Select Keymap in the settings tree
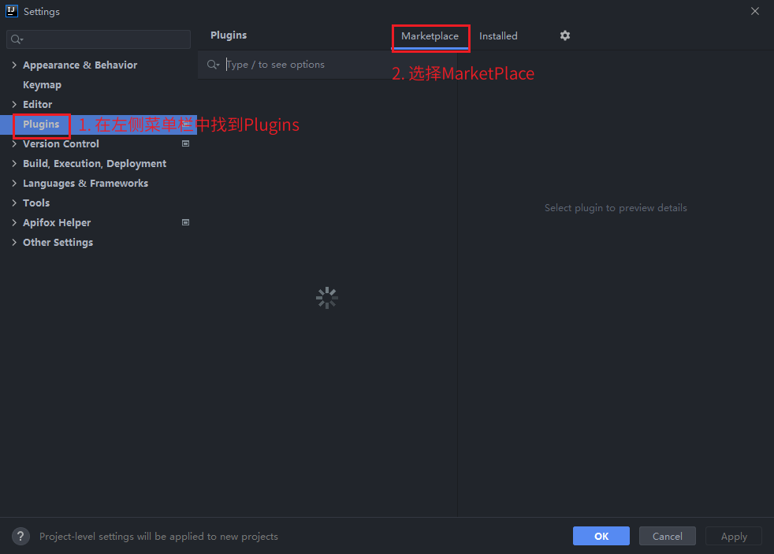774x554 pixels. tap(42, 85)
